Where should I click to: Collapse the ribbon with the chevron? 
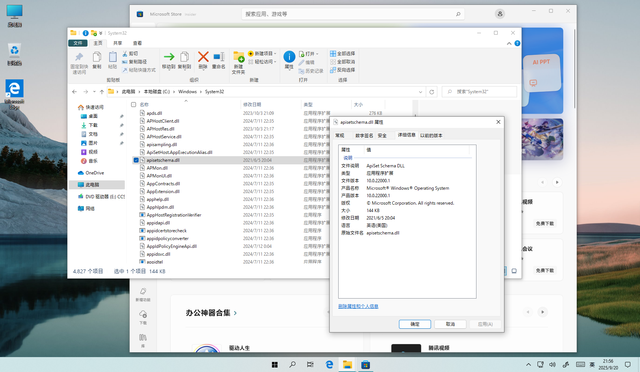(x=509, y=44)
